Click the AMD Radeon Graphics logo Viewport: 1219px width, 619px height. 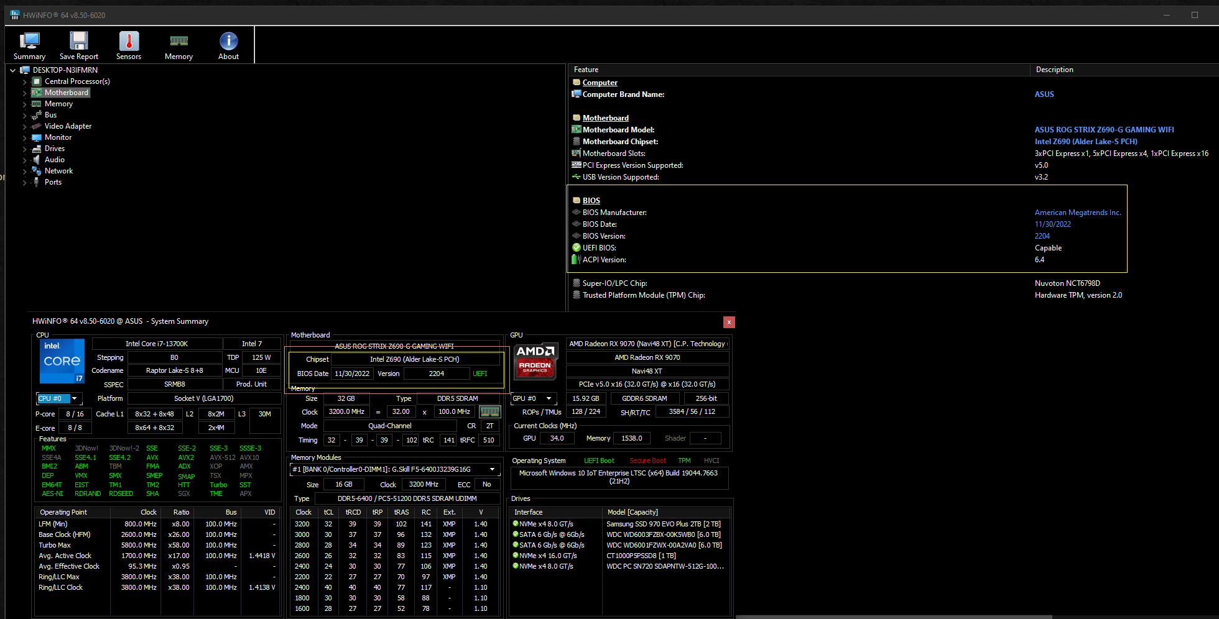[x=535, y=361]
